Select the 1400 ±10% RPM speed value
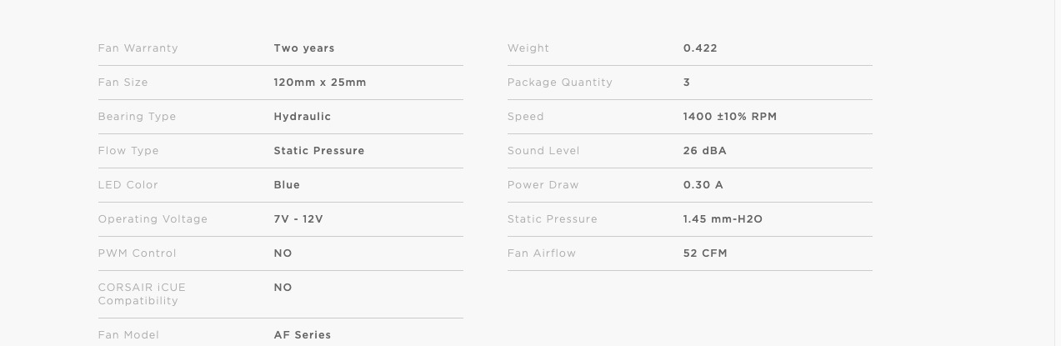 click(x=730, y=117)
